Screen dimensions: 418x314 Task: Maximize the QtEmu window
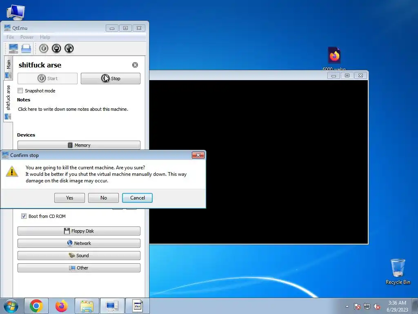(126, 28)
